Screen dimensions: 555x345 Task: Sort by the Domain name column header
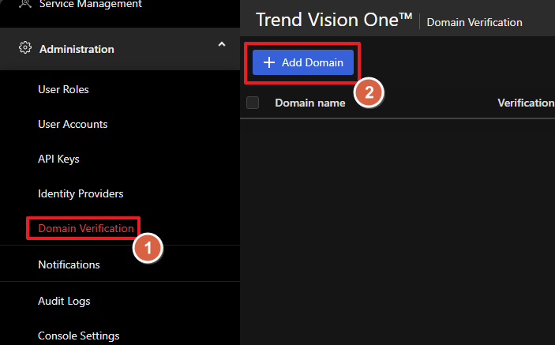(x=309, y=103)
